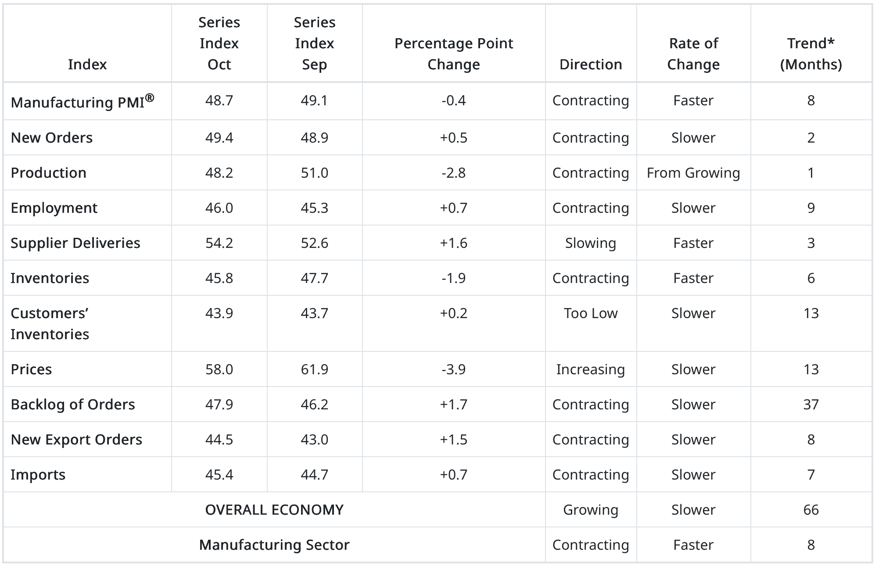Select the "New Orders" row label
Screen dimensions: 875x566
[x=52, y=138]
